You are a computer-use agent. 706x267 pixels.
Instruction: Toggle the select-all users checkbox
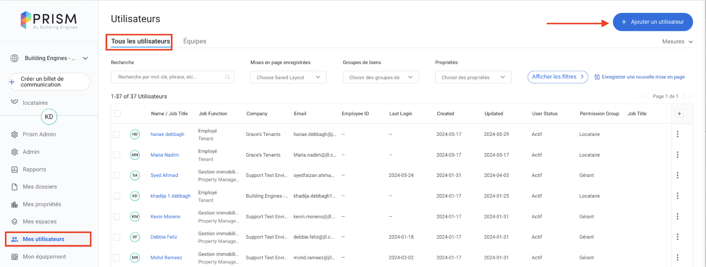point(117,114)
